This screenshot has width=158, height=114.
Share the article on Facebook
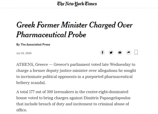[103, 52]
